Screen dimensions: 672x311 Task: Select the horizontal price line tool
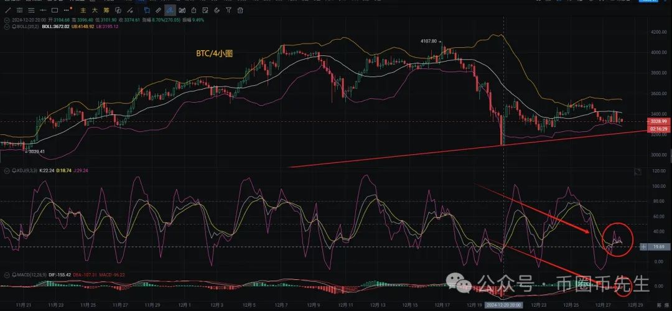[44, 10]
